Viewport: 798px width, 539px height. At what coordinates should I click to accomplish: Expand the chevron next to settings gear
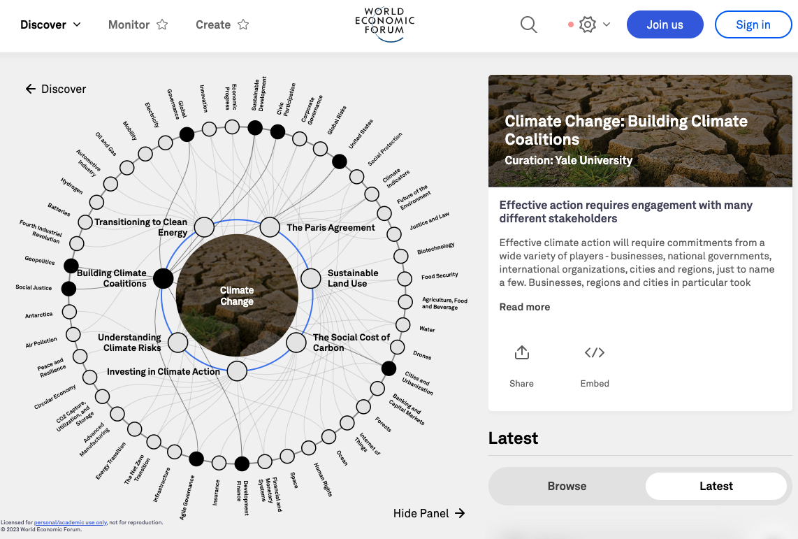pos(606,24)
